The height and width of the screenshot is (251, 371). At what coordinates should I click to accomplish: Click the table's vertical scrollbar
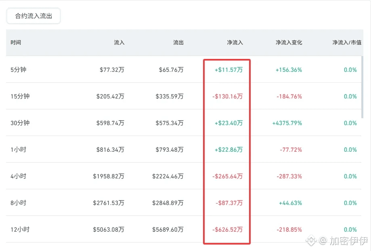coord(362,87)
